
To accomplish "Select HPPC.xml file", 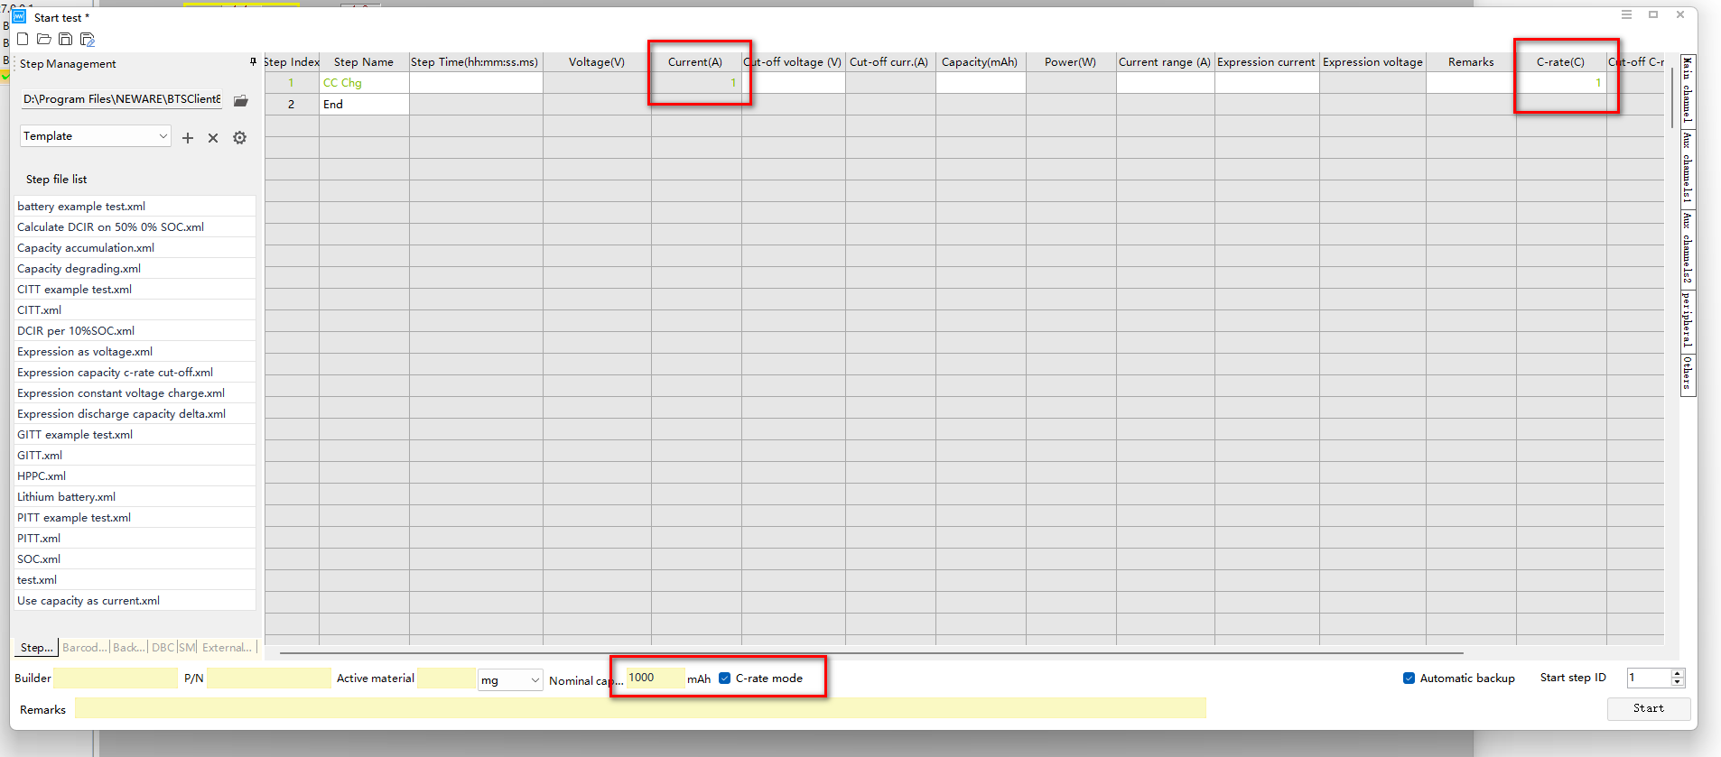I will 135,476.
